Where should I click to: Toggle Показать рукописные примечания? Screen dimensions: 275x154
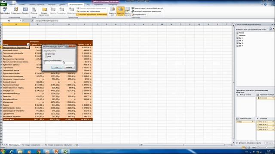click(92, 15)
